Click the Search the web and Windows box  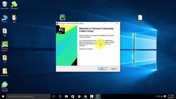tap(28, 97)
